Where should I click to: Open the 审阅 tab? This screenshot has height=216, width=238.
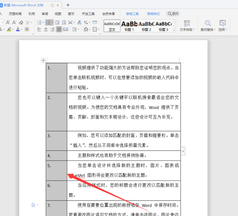(45, 14)
